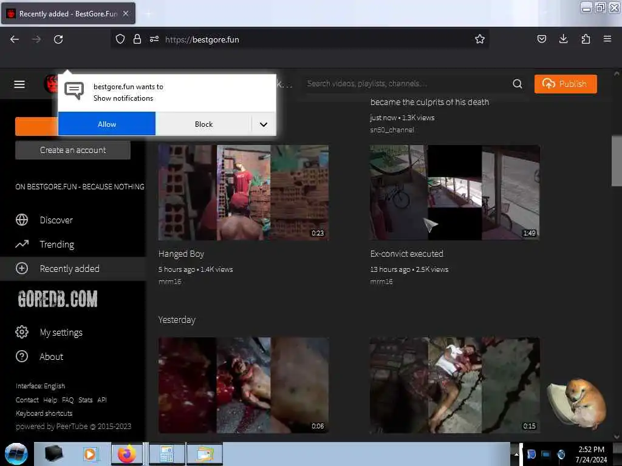Image resolution: width=622 pixels, height=466 pixels.
Task: Click the Trending arrow icon
Action: [22, 244]
